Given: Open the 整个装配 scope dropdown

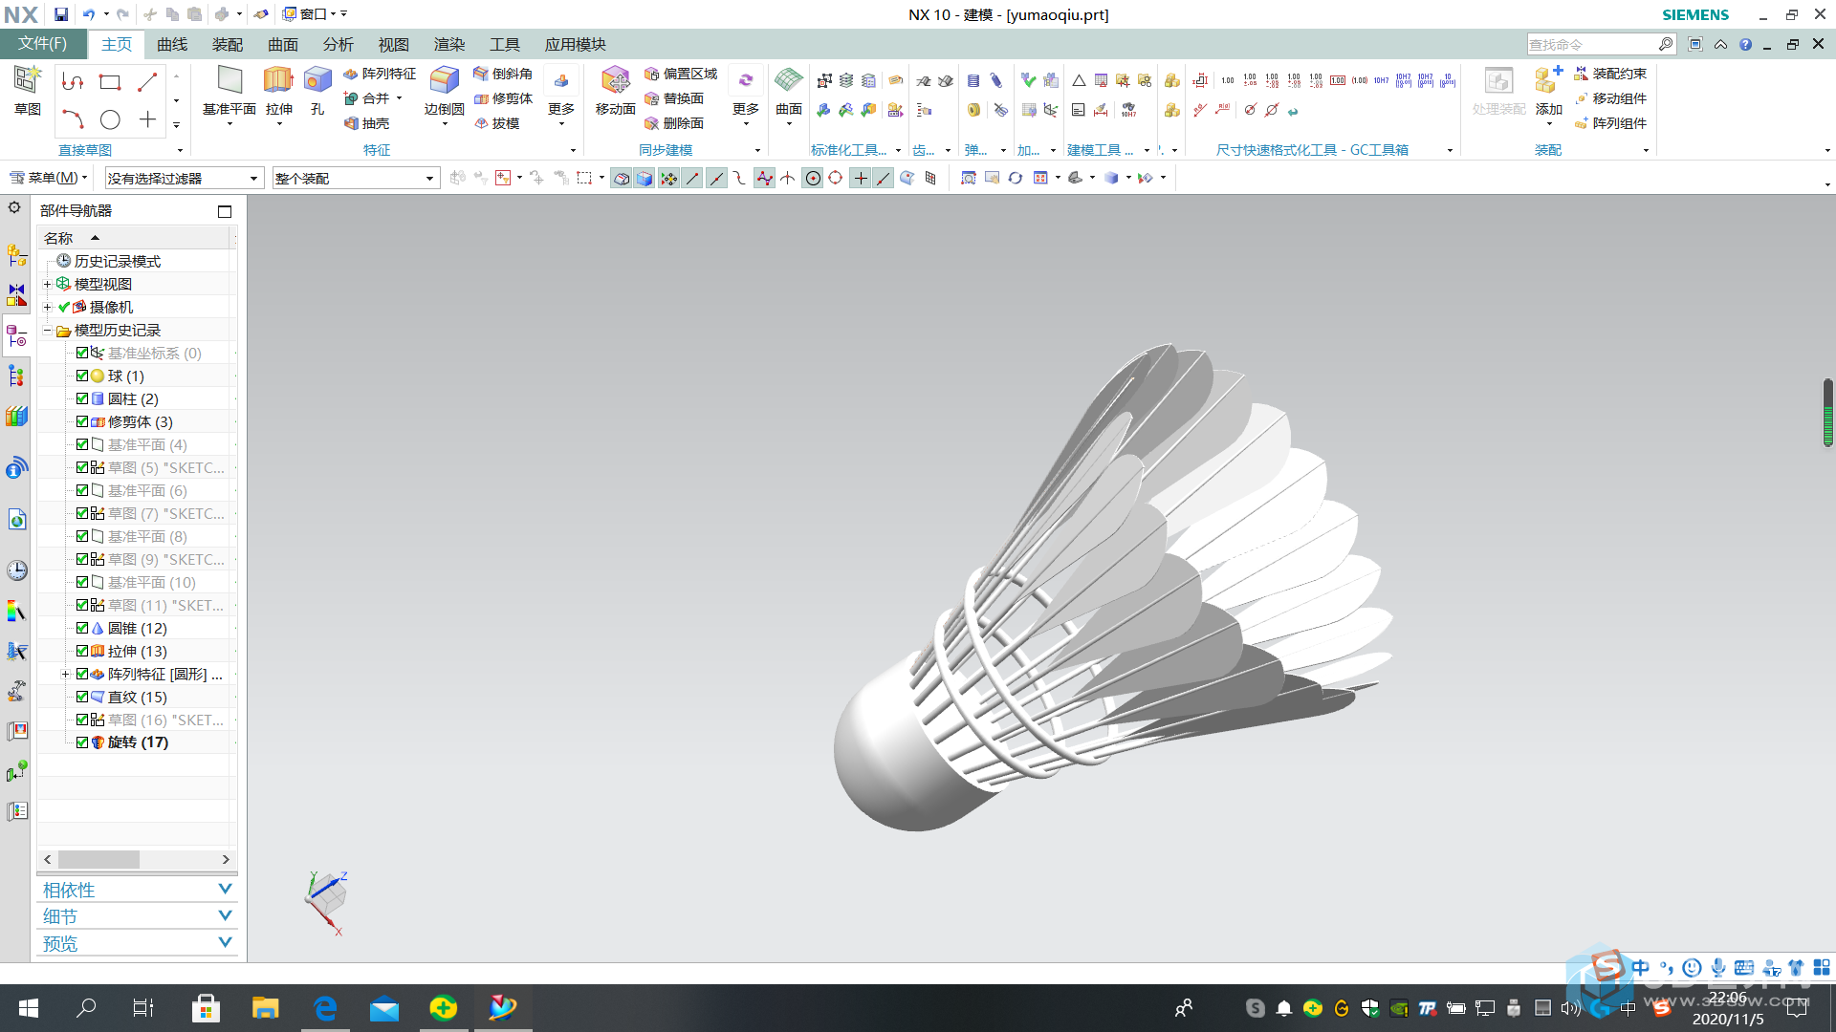Looking at the screenshot, I should 356,179.
